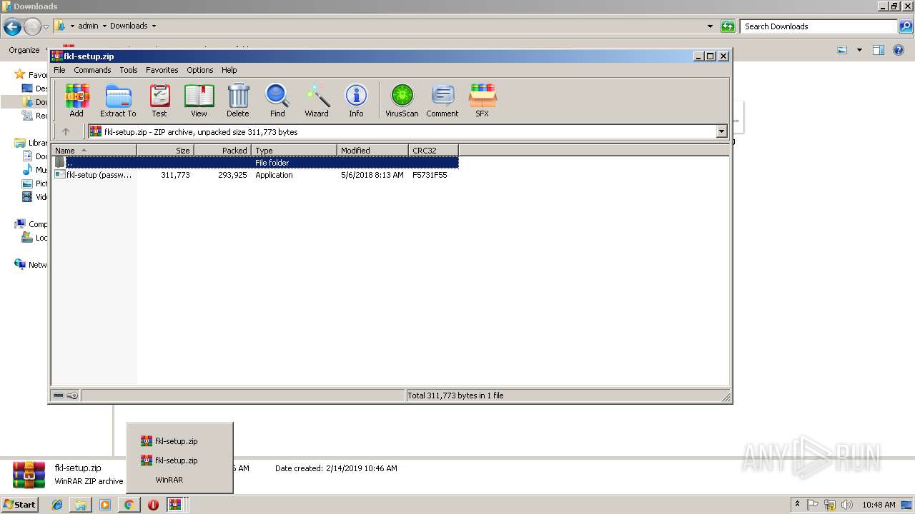Sort by Modified column header
This screenshot has width=915, height=514.
point(372,151)
